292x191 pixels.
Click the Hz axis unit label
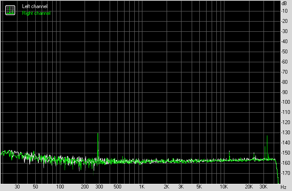point(283,187)
